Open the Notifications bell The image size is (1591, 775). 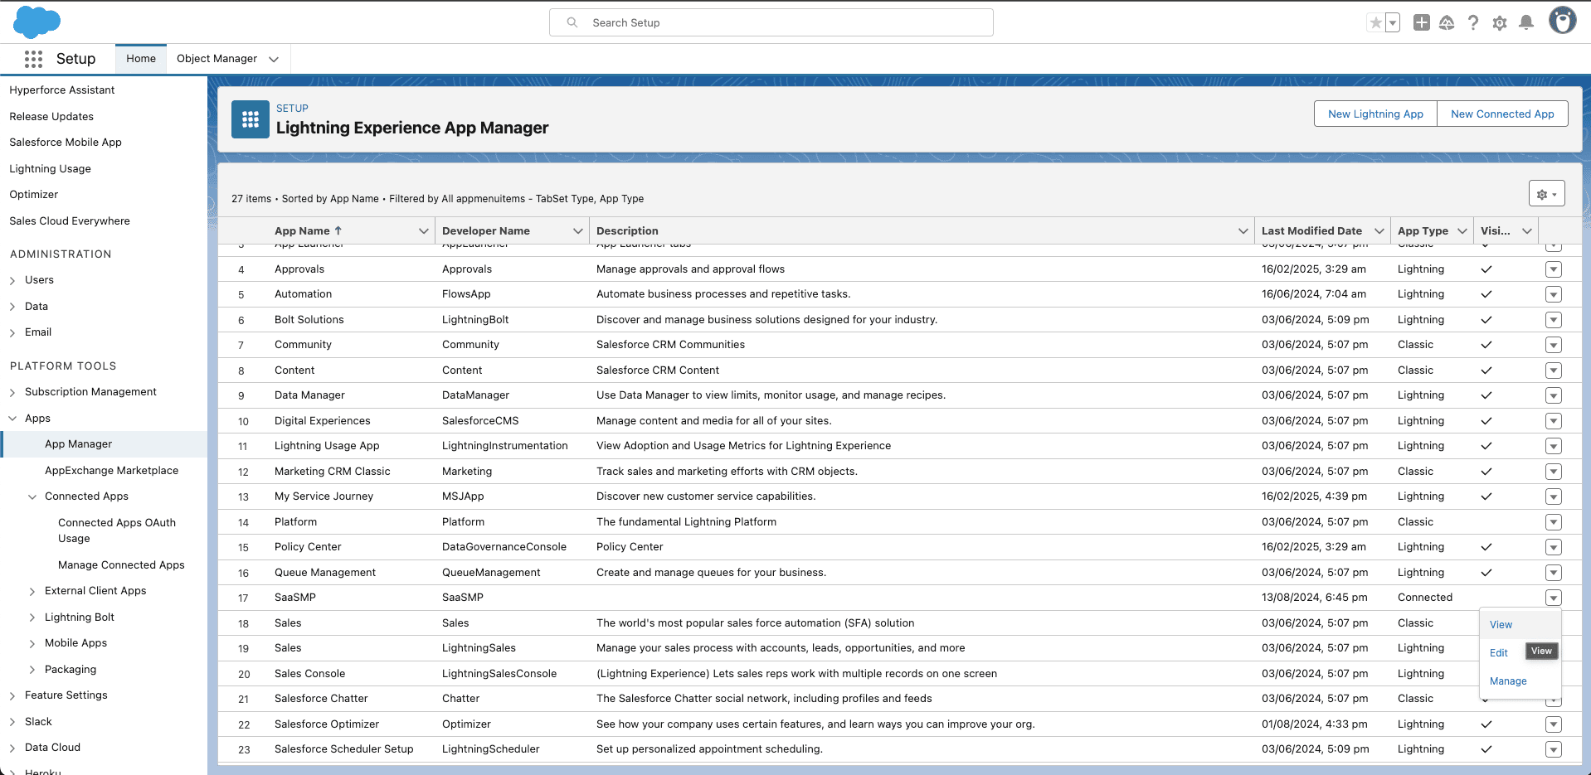pyautogui.click(x=1526, y=23)
